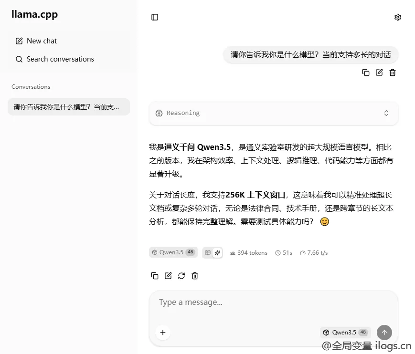This screenshot has height=354, width=415.
Task: Switch to generation stats sparkle toggle
Action: pyautogui.click(x=217, y=253)
